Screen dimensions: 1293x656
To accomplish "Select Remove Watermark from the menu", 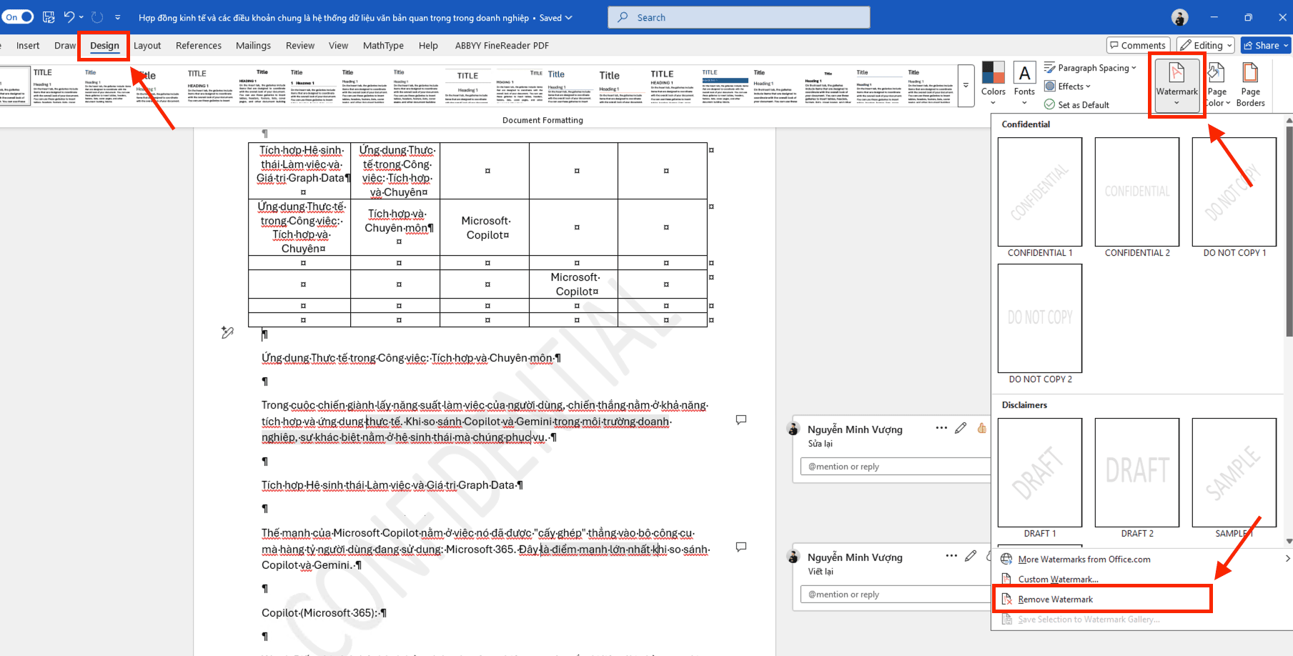I will (1055, 600).
